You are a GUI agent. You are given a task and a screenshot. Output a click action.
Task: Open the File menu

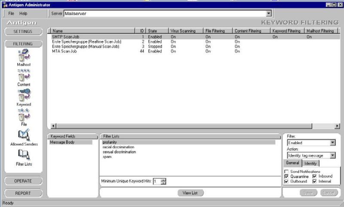pos(11,14)
